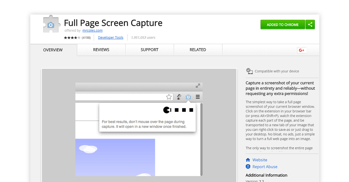This screenshot has height=182, width=349.
Task: Click the bookmark star in the preview address bar
Action: [169, 97]
